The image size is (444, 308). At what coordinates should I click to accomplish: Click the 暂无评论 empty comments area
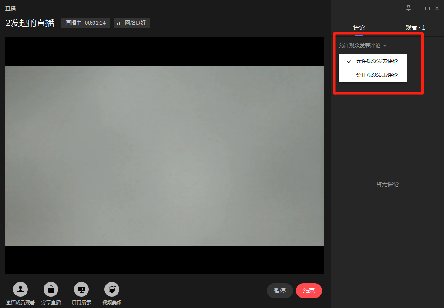(387, 184)
